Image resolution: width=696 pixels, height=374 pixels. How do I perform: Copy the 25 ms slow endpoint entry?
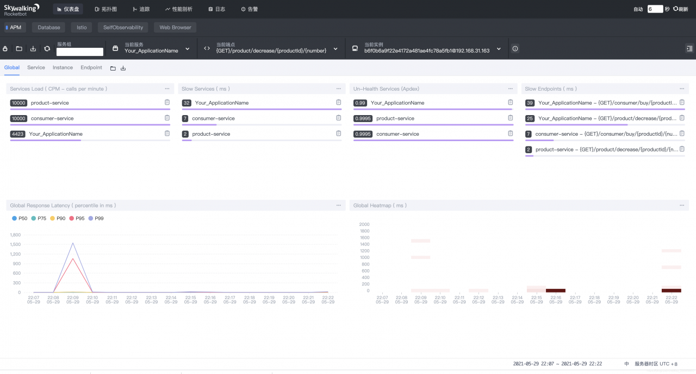coord(682,118)
